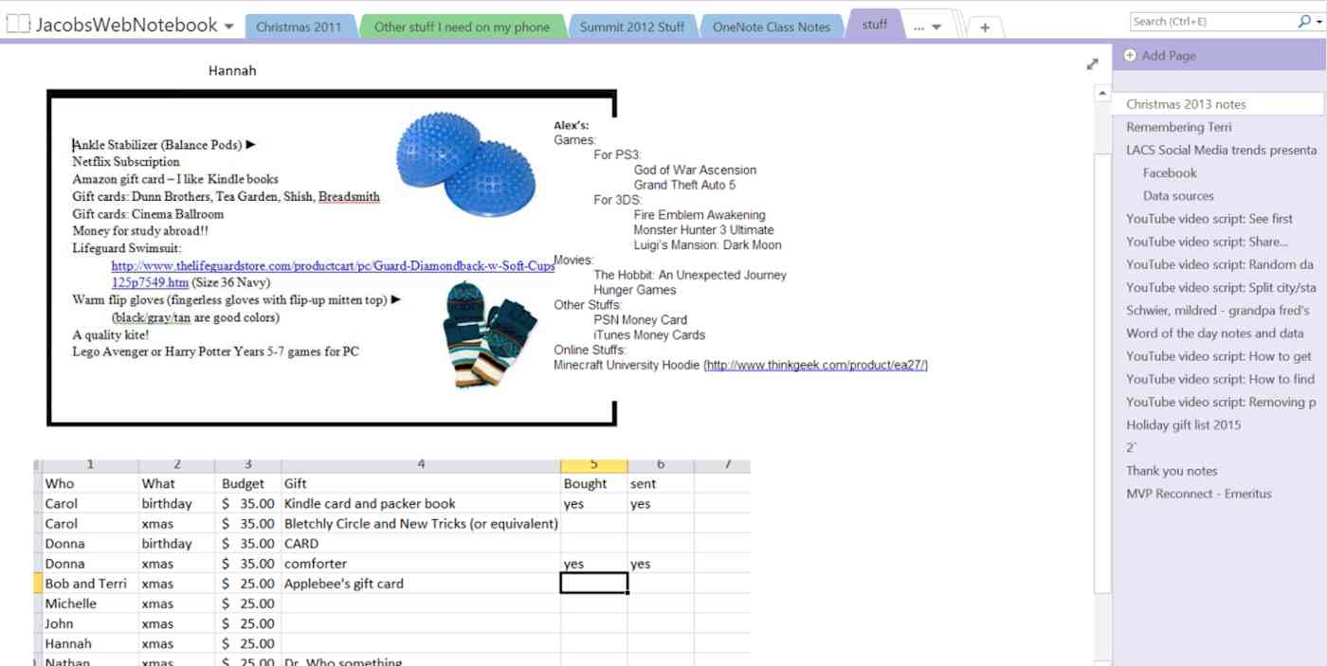Screen dimensions: 1327x666
Task: Click the scrollbar up arrow
Action: tap(1103, 92)
